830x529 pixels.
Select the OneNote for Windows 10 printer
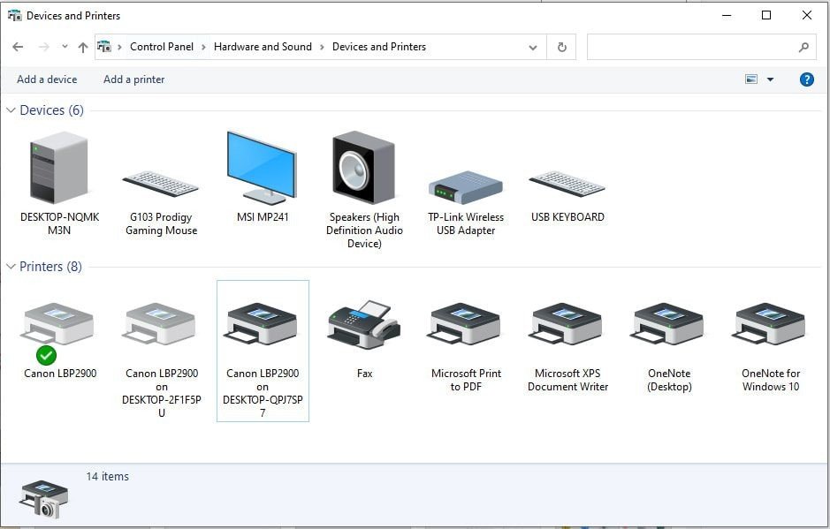pos(770,326)
